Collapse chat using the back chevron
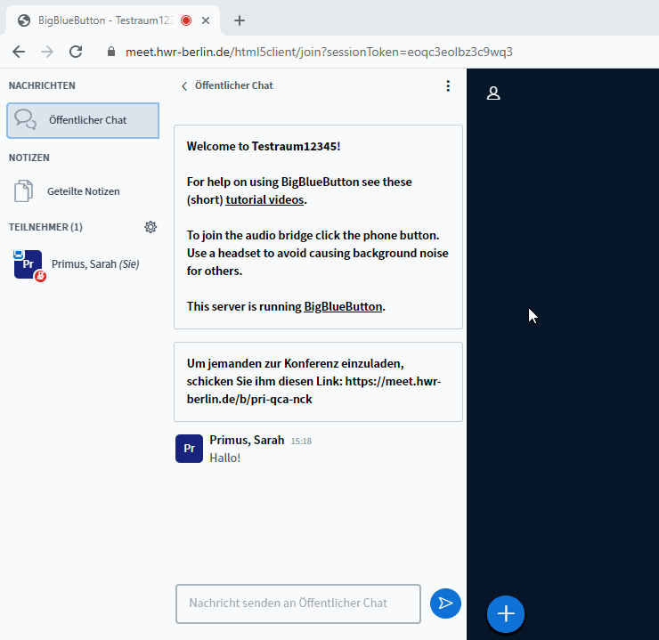This screenshot has height=640, width=659. coord(184,86)
